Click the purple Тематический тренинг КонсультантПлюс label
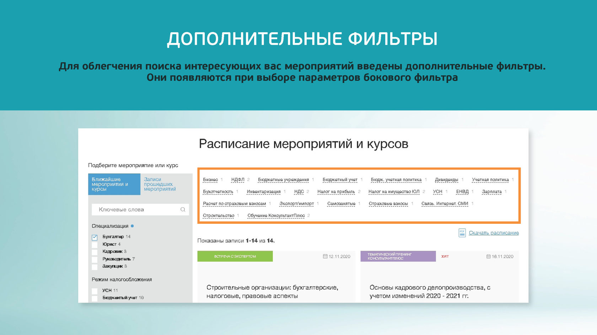 [398, 256]
